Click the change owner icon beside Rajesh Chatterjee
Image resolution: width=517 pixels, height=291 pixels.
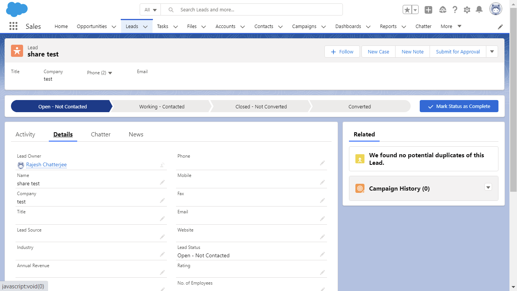click(x=162, y=165)
